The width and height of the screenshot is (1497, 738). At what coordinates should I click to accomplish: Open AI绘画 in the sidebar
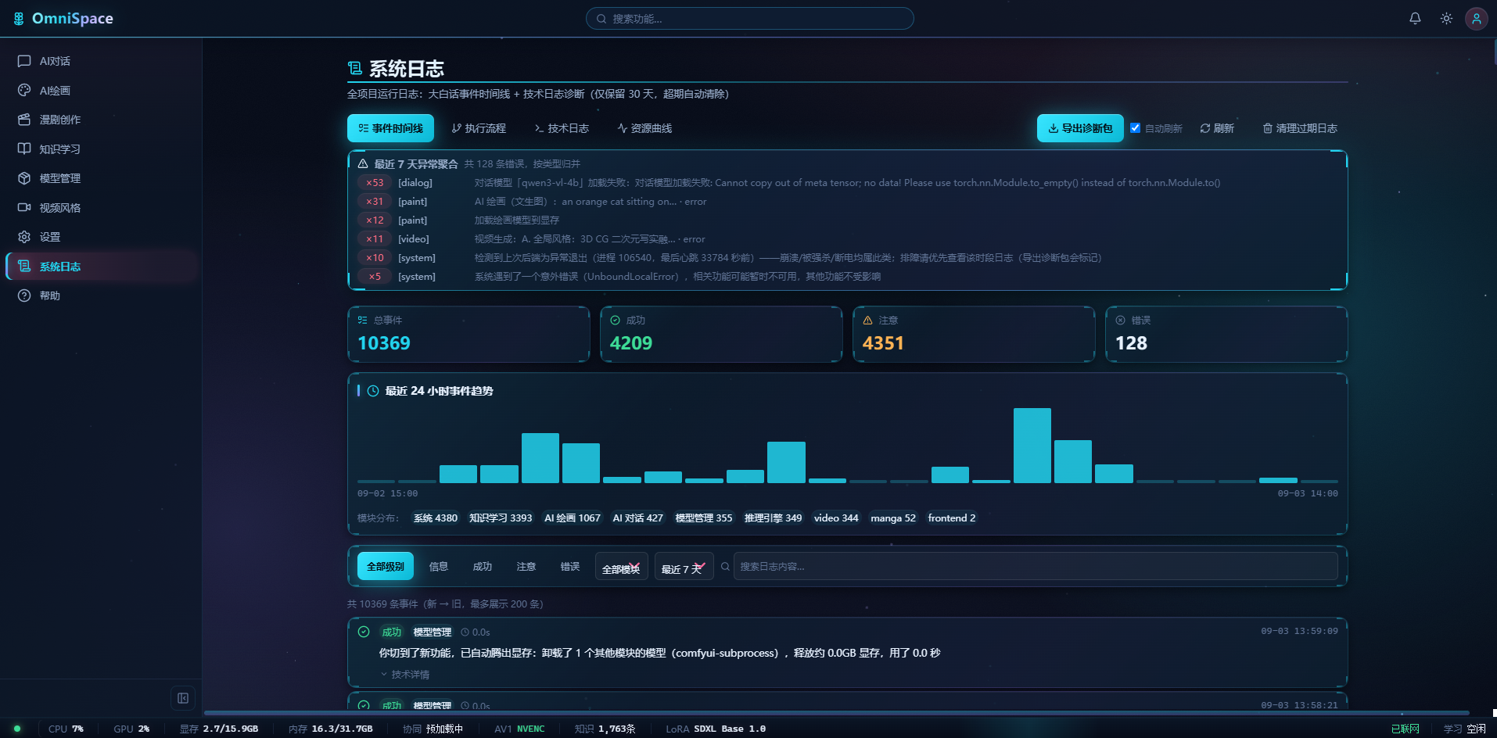pyautogui.click(x=101, y=91)
